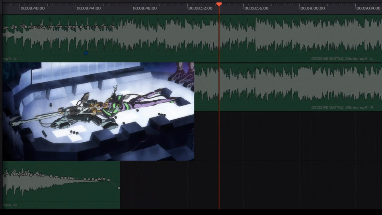Click ruler timecode 00:08:56:00
This screenshot has height=215, width=382.
coord(256,8)
